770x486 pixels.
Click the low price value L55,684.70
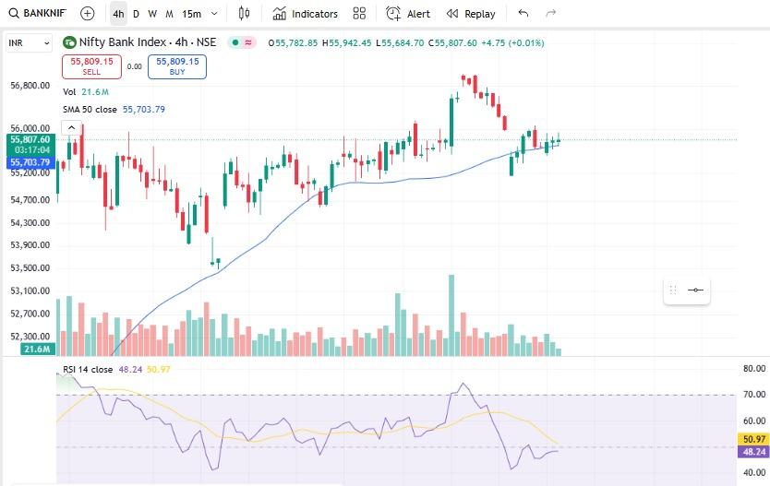tap(400, 43)
